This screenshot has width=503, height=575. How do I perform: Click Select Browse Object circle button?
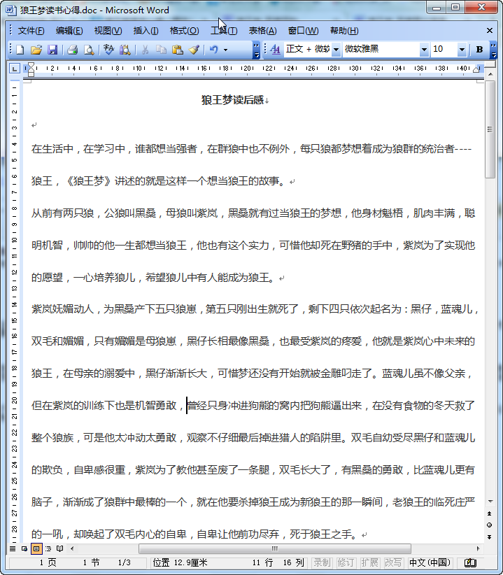[x=490, y=525]
